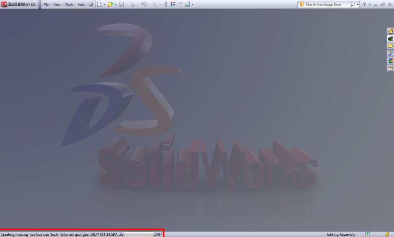Click the question mark help icon
394x237 pixels.
coord(364,4)
